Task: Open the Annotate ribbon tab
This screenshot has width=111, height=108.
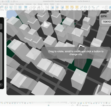Action: point(5,4)
